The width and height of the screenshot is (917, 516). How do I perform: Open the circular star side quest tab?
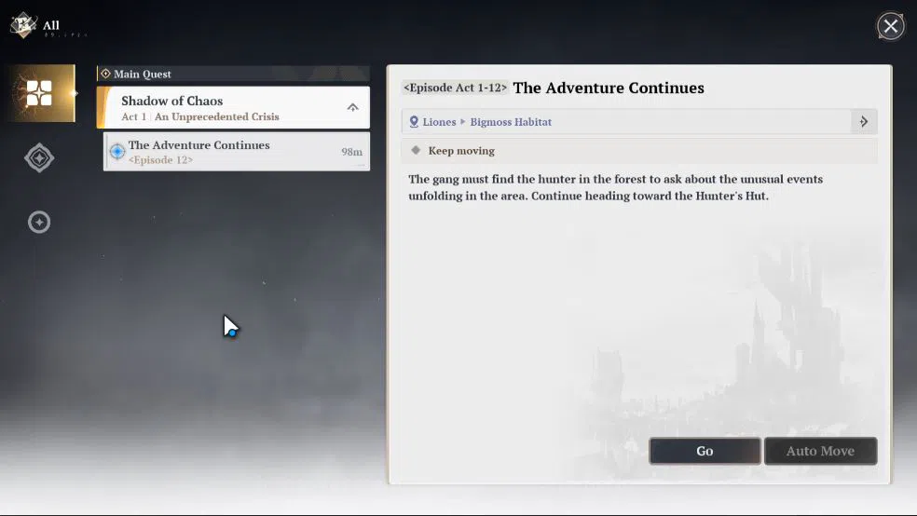coord(39,222)
